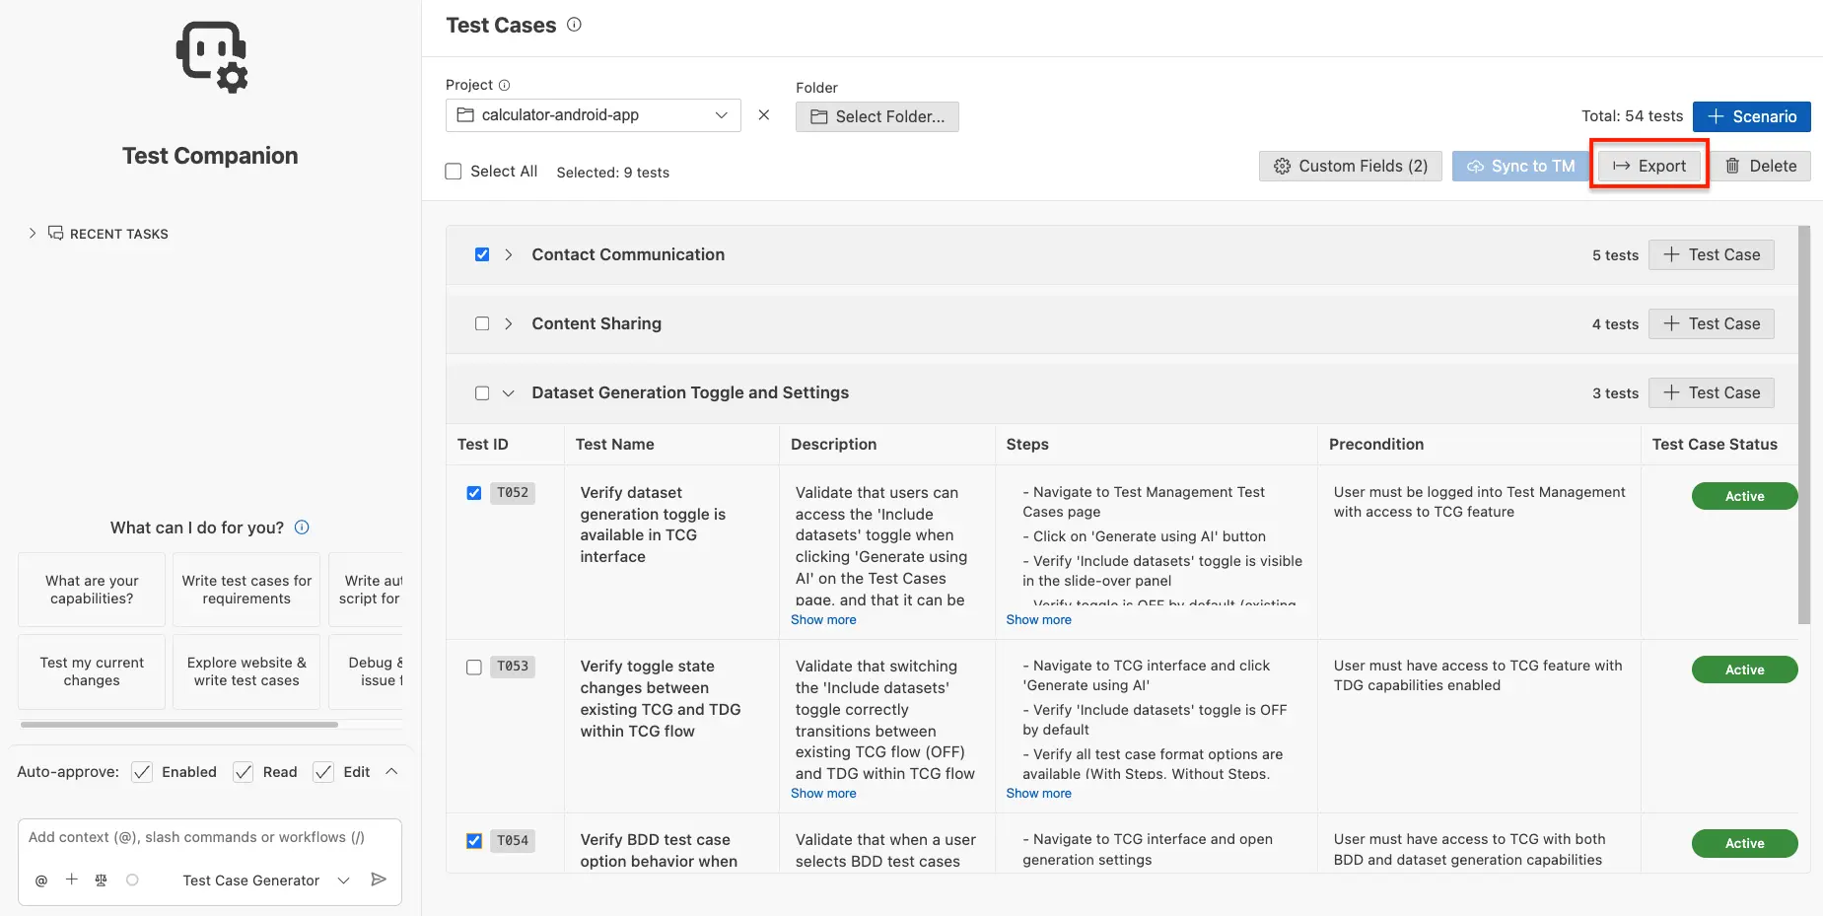
Task: Click the Scenario button to add one
Action: 1751,116
